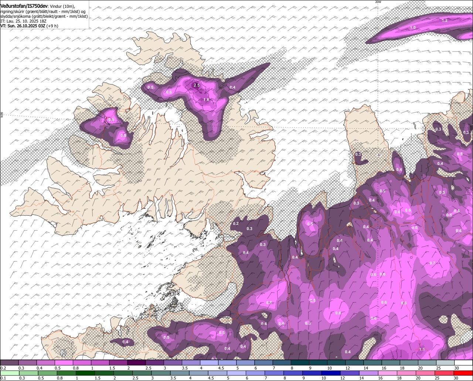Screen dimensions: 473x381
Task: Pick the bright pink snow swatch starting at 0.5
Action: [x=64, y=363]
